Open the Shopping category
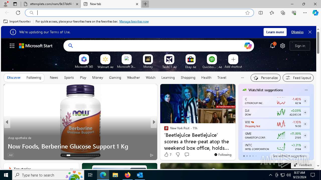Image resolution: width=321 pixels, height=180 pixels. (x=188, y=78)
